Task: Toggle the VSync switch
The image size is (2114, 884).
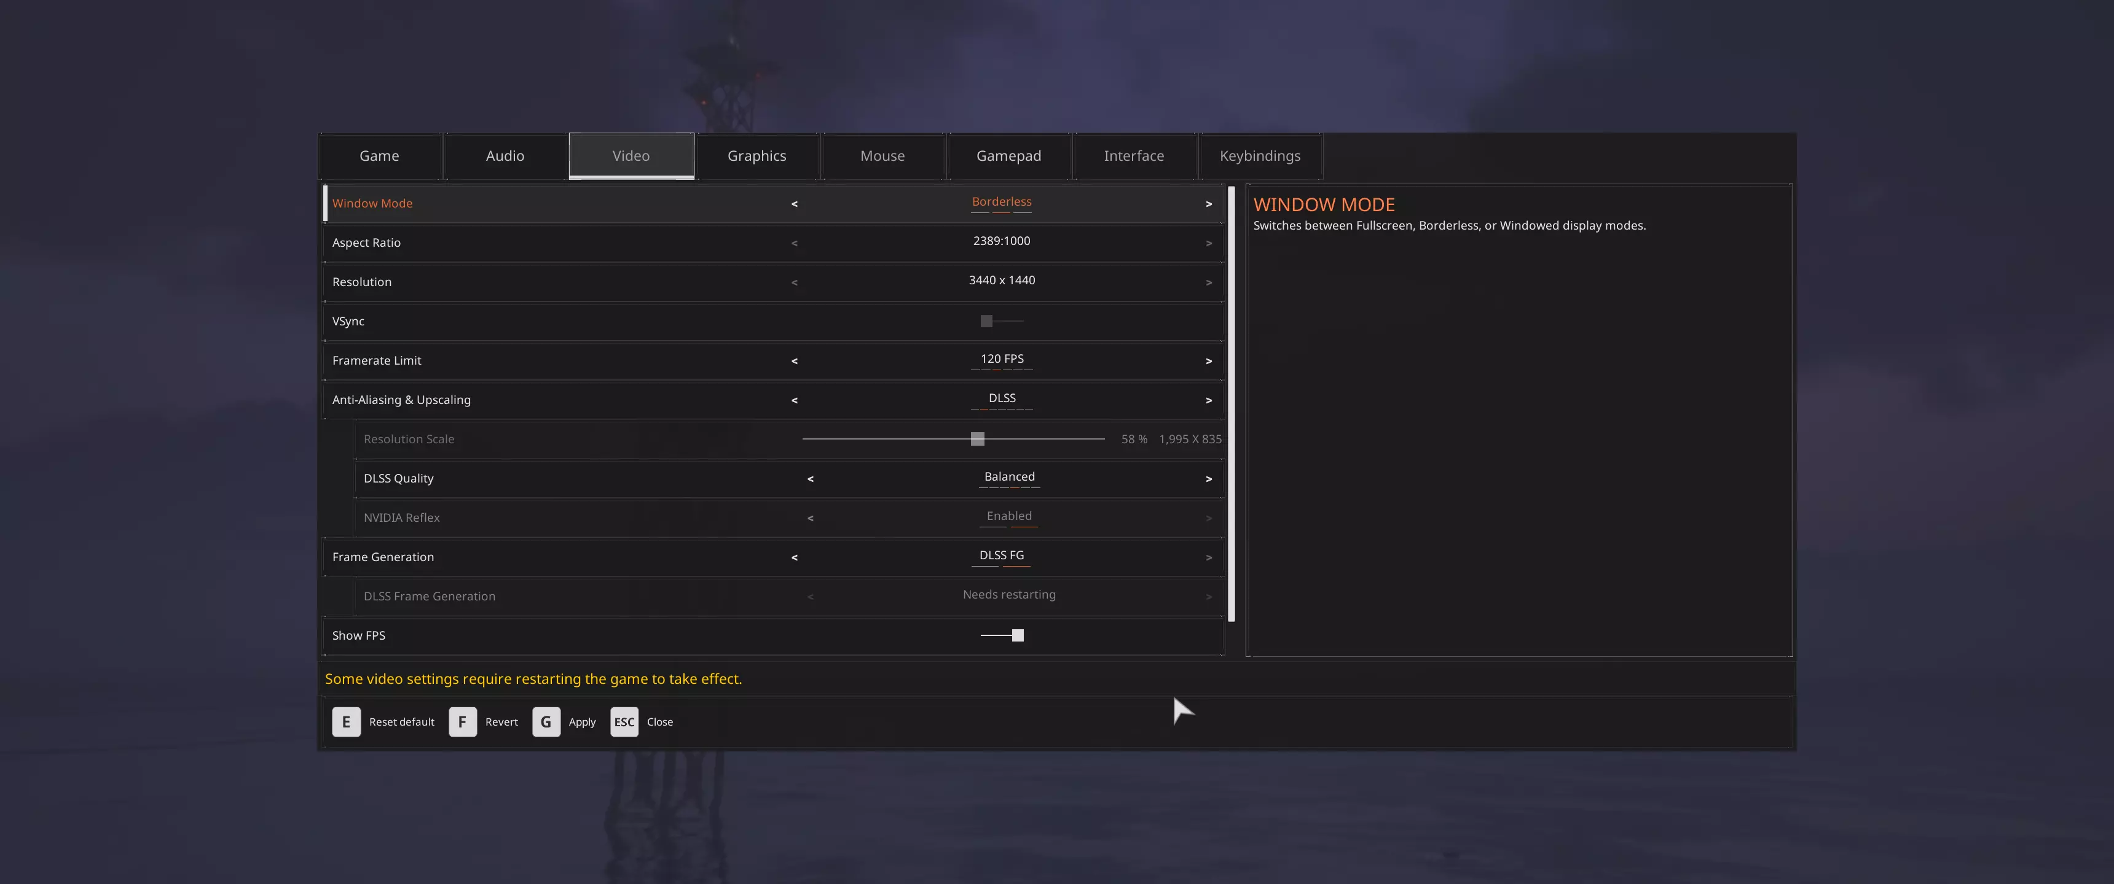Action: [x=1001, y=322]
